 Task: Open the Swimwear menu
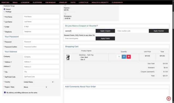coord(50,2)
